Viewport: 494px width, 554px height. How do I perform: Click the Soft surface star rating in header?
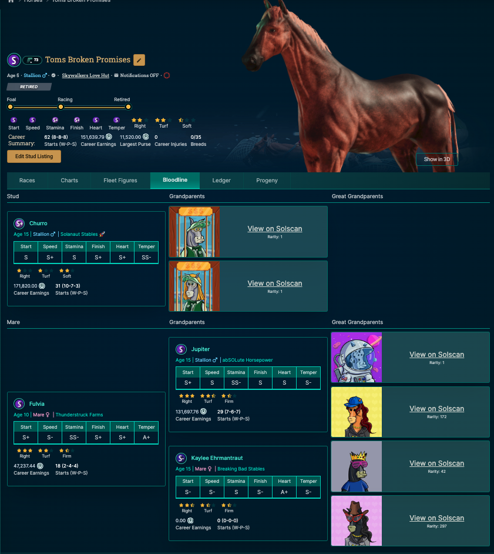[187, 120]
